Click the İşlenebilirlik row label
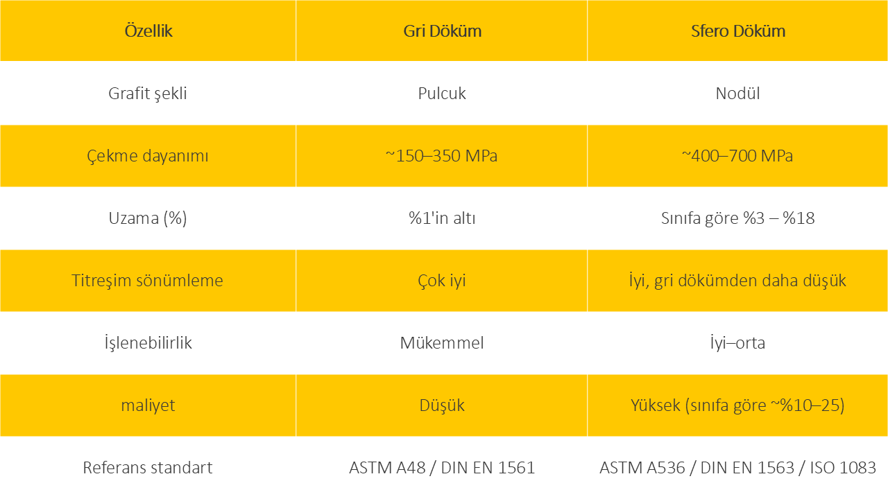This screenshot has width=888, height=499. pos(148,343)
